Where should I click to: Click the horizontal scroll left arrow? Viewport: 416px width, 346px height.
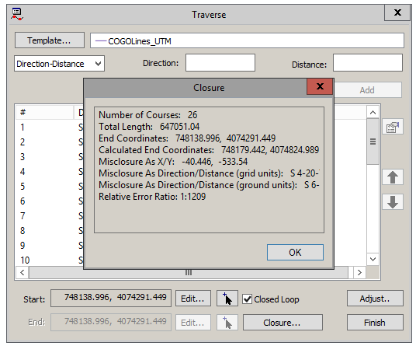(23, 272)
